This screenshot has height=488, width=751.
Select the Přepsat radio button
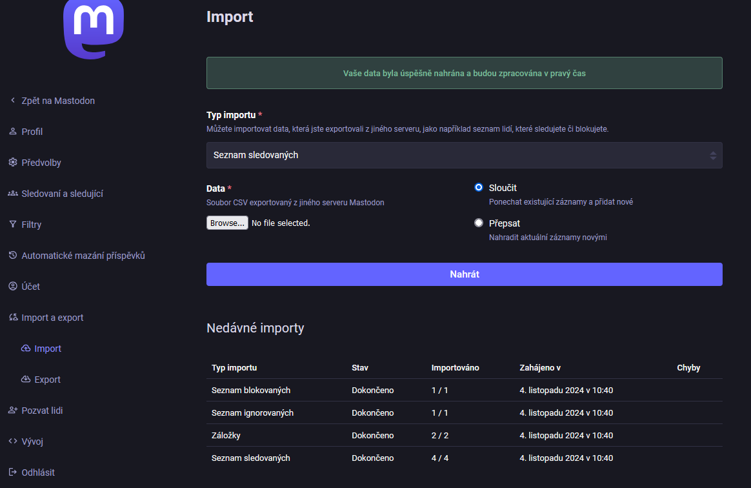pos(479,223)
